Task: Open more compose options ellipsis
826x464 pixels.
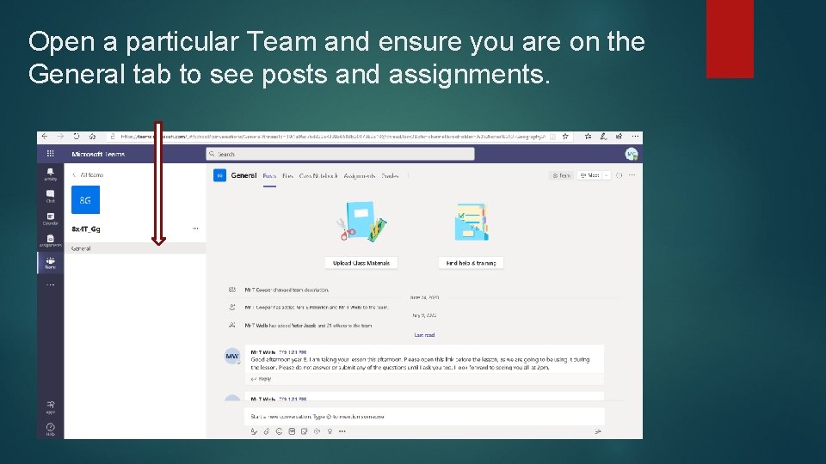Action: pos(342,431)
